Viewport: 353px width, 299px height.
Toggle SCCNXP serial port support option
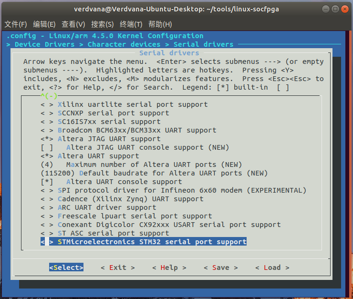tap(105, 113)
